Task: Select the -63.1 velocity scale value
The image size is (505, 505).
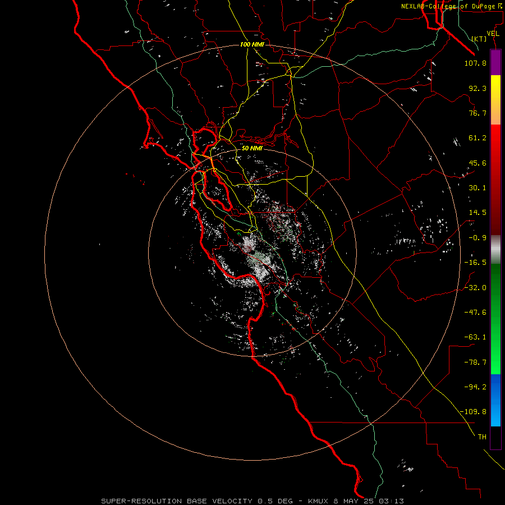Action: (475, 337)
